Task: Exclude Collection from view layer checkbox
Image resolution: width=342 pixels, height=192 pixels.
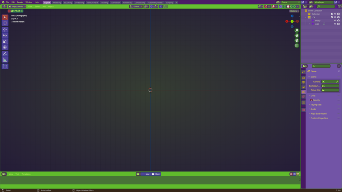Action: pyautogui.click(x=332, y=14)
